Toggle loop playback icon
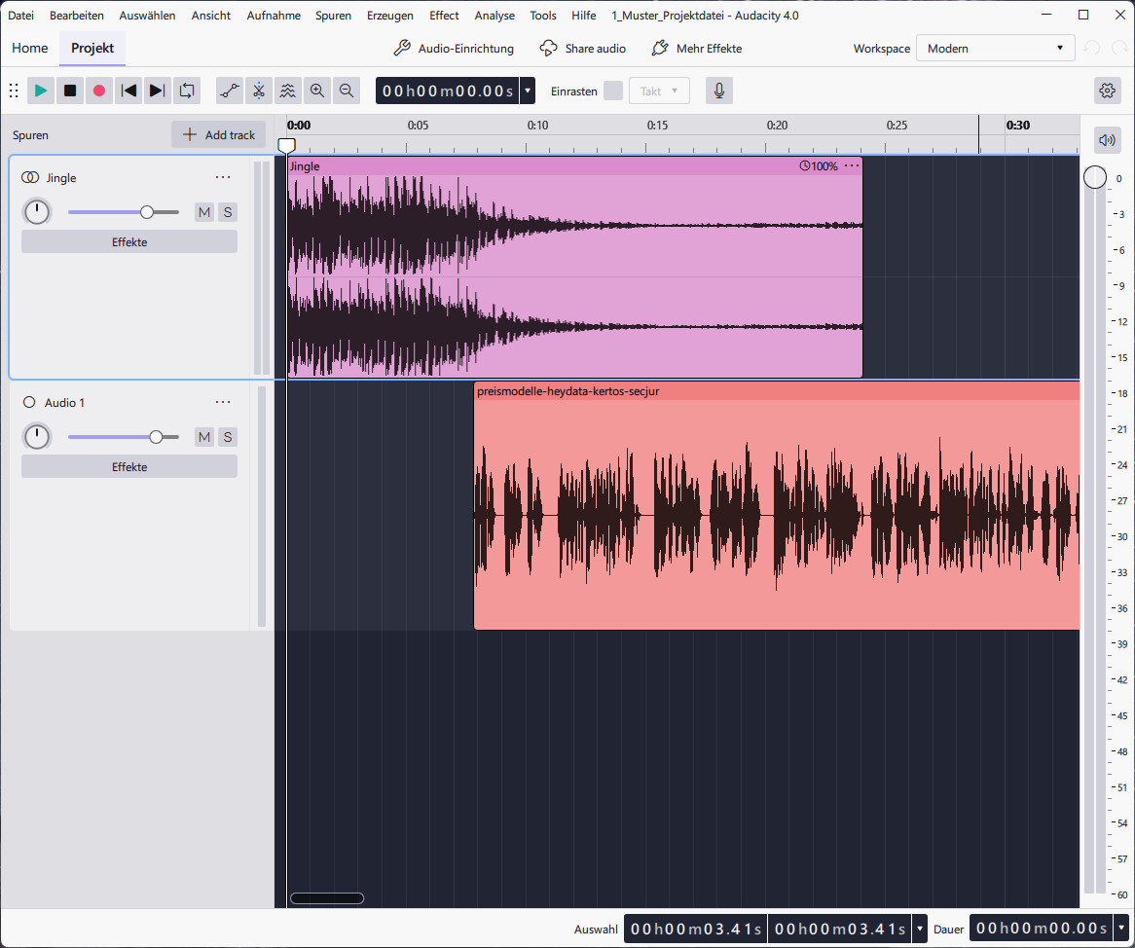 click(187, 91)
